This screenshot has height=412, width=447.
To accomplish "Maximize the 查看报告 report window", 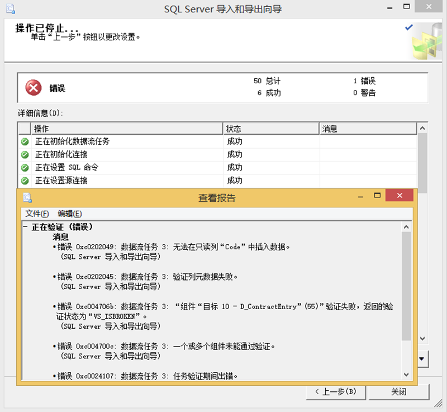I will 377,196.
